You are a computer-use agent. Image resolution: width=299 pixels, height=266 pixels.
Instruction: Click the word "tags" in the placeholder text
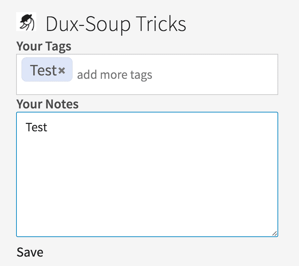[141, 75]
